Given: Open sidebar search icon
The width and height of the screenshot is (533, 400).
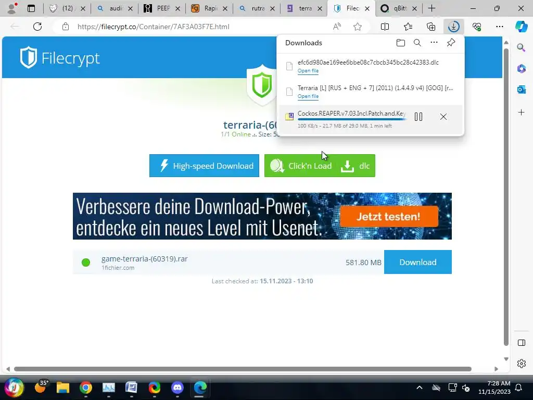Looking at the screenshot, I should [521, 47].
